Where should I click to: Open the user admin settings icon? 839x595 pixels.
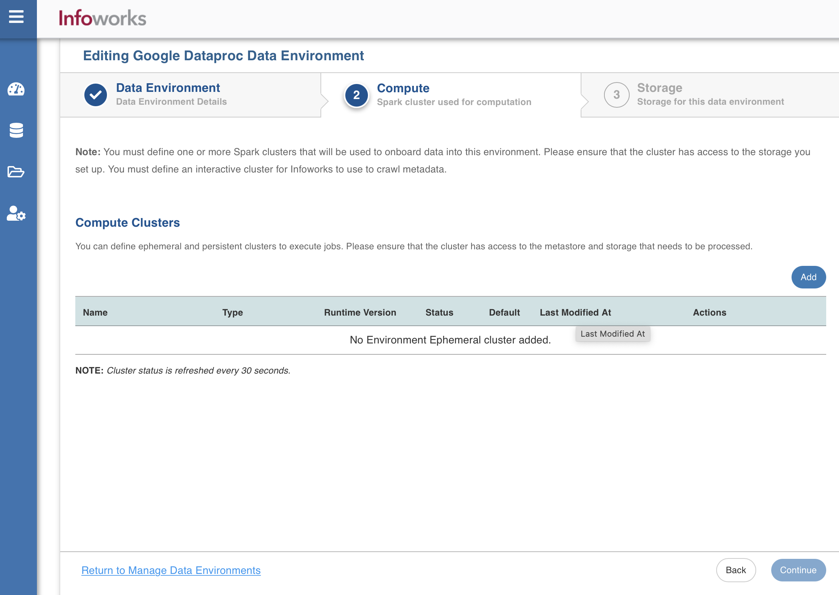tap(16, 213)
